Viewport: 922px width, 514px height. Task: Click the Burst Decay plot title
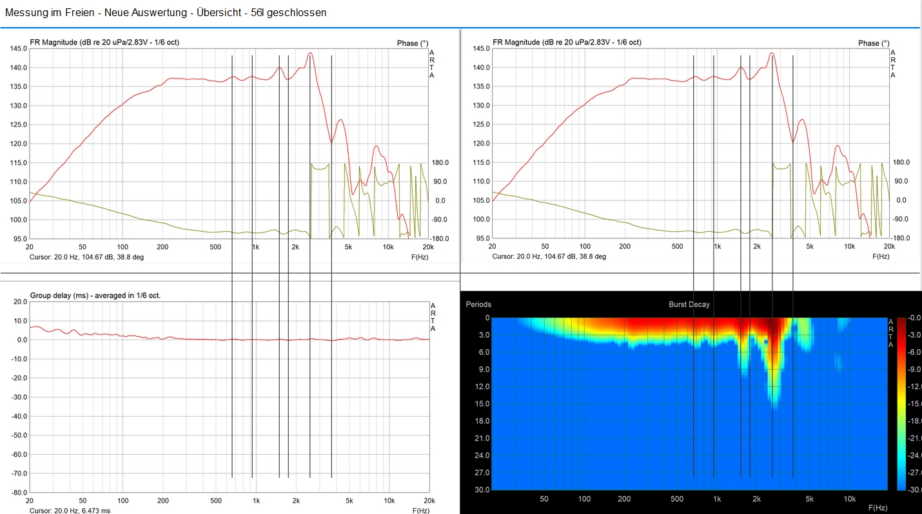click(689, 304)
